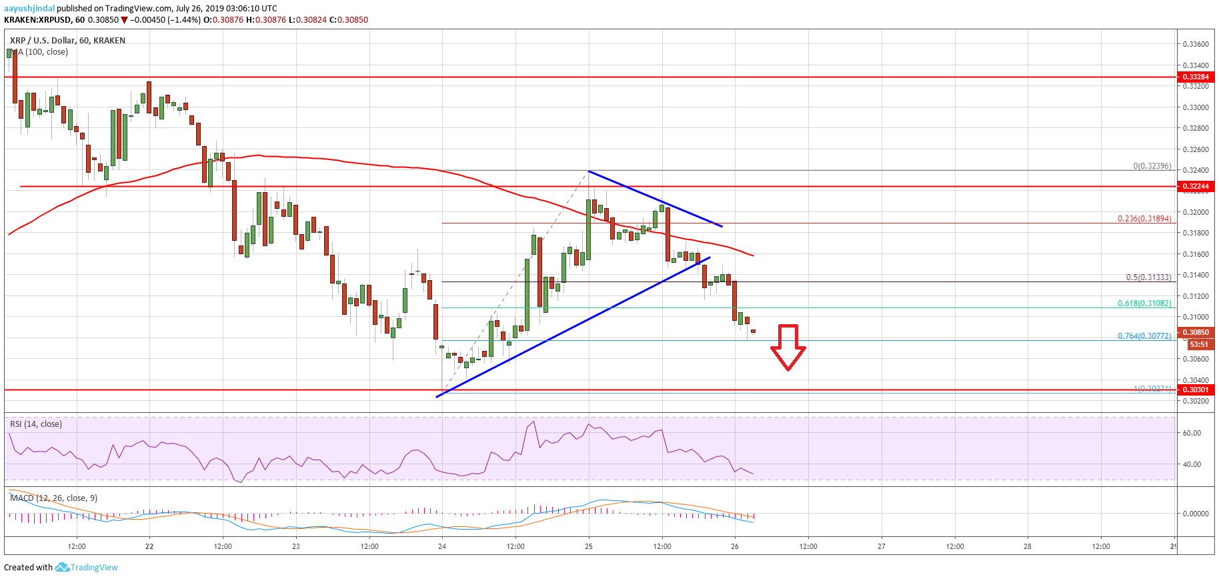Click the 0.33000 price axis label
The image size is (1219, 579).
point(1195,107)
